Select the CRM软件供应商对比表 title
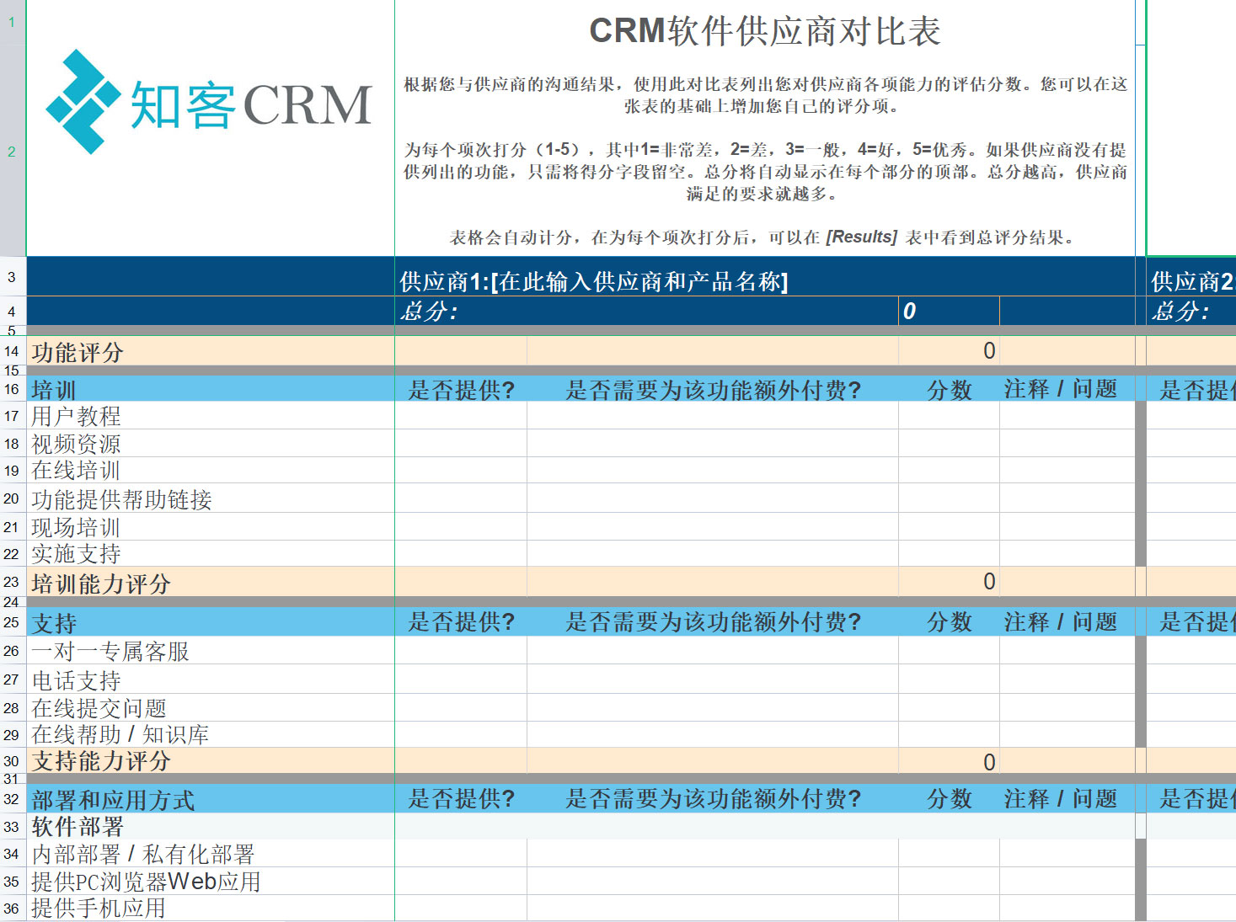1236x922 pixels. [764, 31]
